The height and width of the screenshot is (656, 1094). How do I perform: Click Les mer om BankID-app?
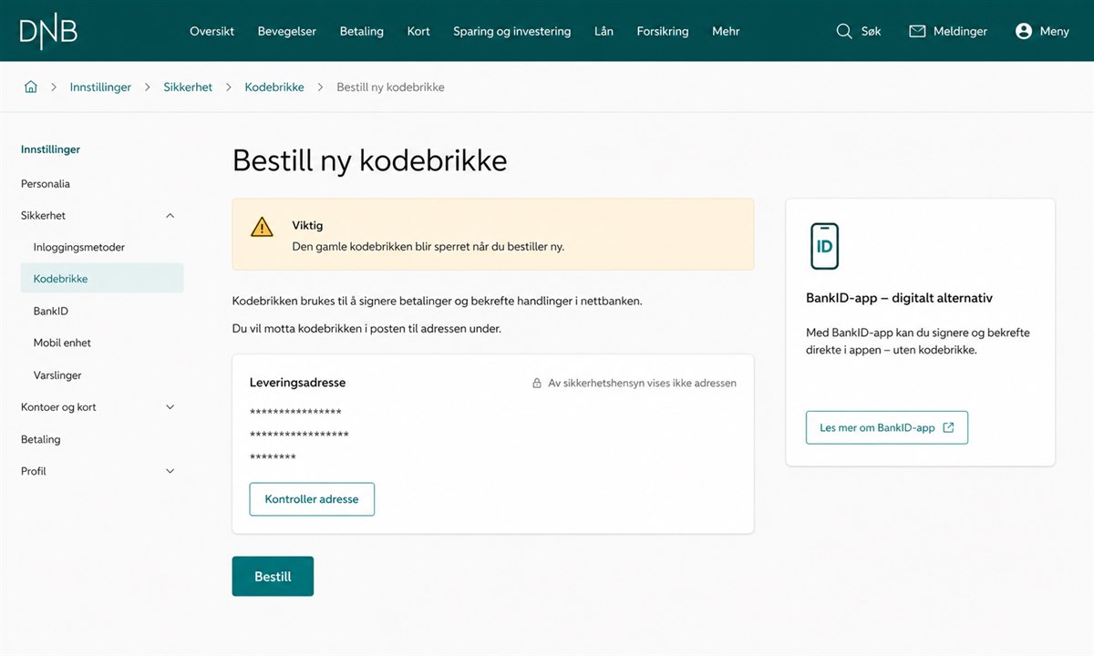(x=887, y=427)
